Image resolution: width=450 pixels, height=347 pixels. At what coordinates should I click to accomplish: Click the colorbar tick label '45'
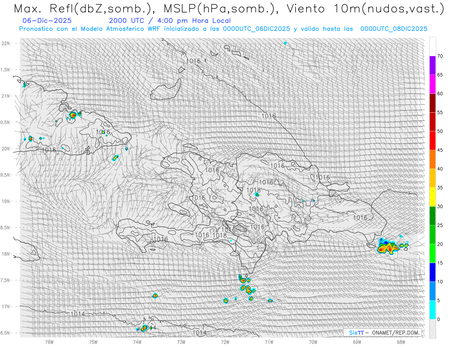tap(440, 150)
